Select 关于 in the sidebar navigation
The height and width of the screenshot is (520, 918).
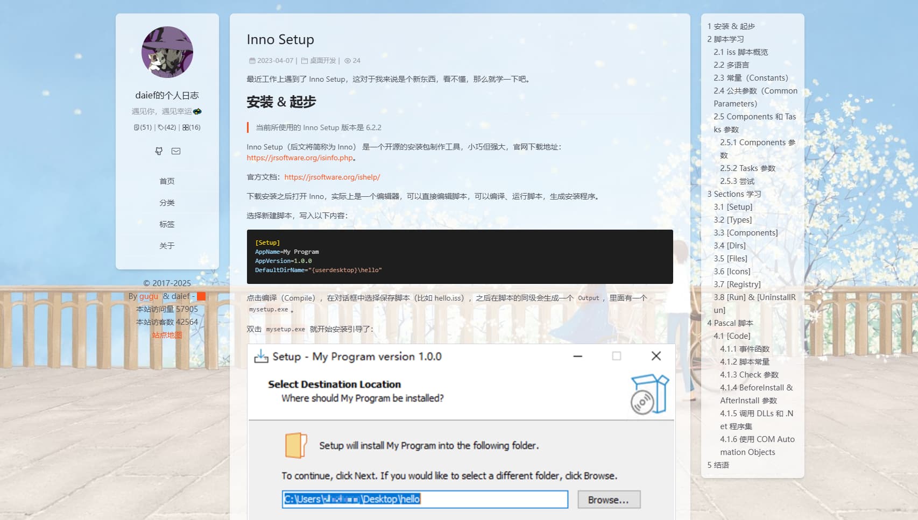point(167,245)
